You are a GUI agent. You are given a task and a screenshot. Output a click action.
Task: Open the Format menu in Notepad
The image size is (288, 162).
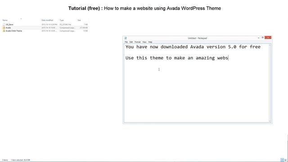138,42
